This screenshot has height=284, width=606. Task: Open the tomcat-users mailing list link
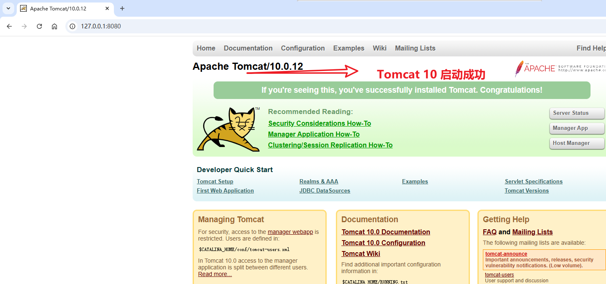[499, 274]
